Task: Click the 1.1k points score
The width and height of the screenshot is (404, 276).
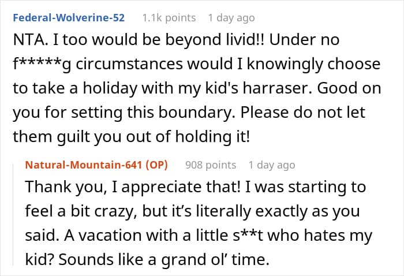Action: pyautogui.click(x=169, y=17)
